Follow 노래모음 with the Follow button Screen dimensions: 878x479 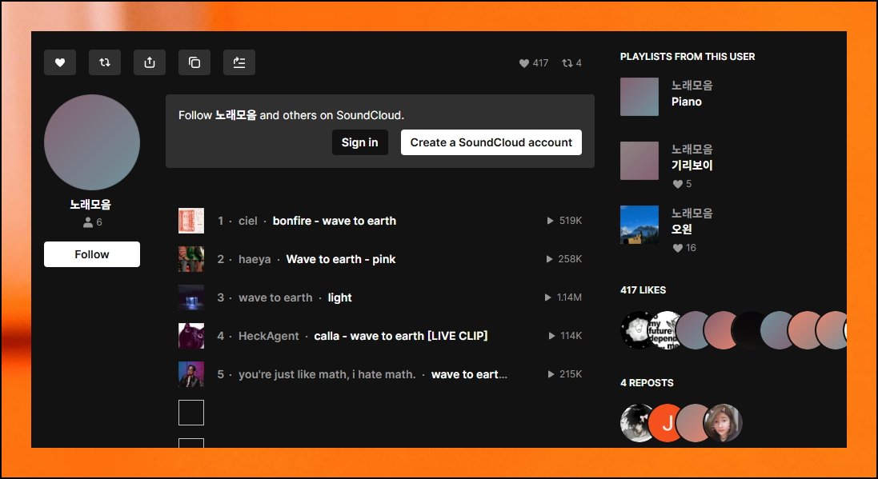[92, 254]
